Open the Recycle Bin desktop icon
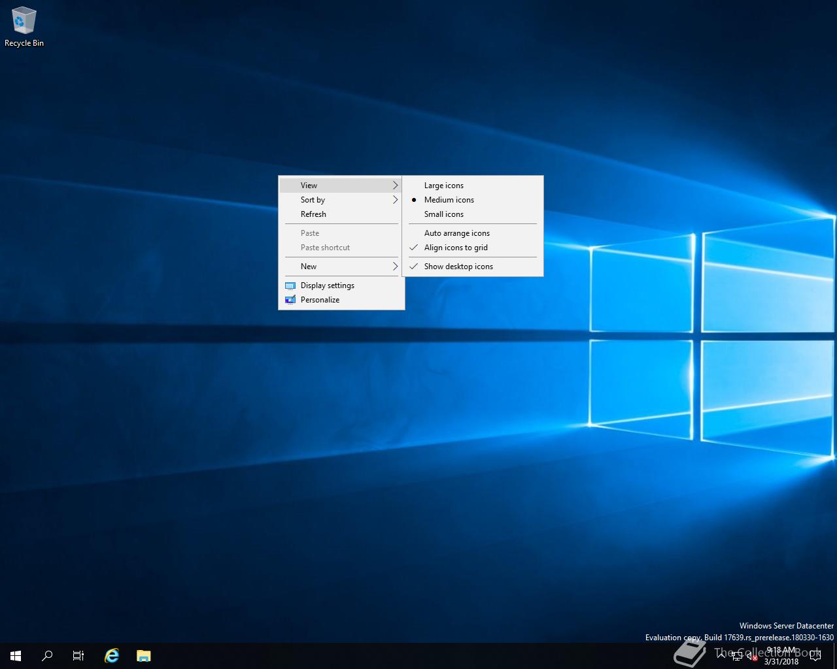The height and width of the screenshot is (669, 837). pyautogui.click(x=24, y=27)
